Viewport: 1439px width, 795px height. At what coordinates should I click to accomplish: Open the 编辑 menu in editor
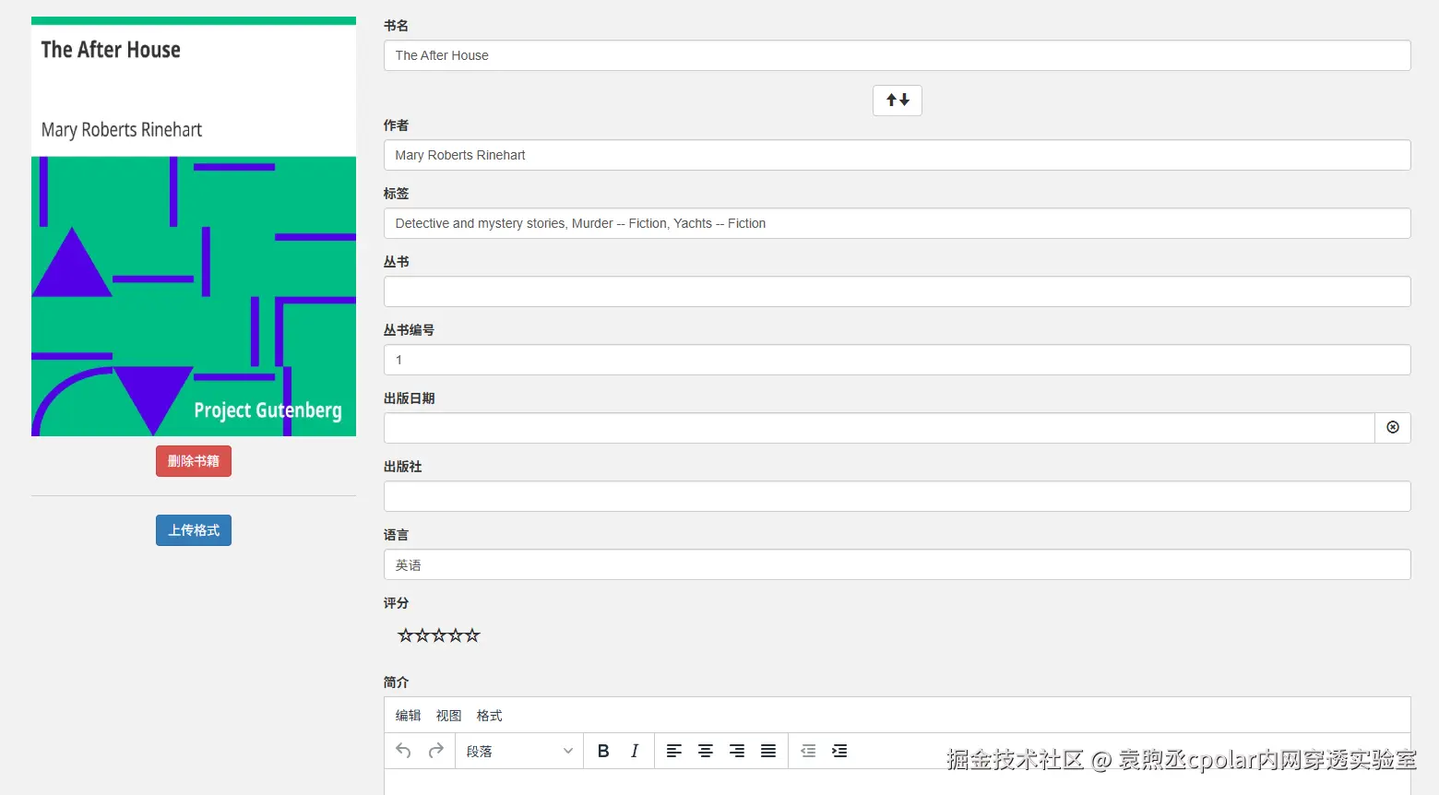coord(408,716)
